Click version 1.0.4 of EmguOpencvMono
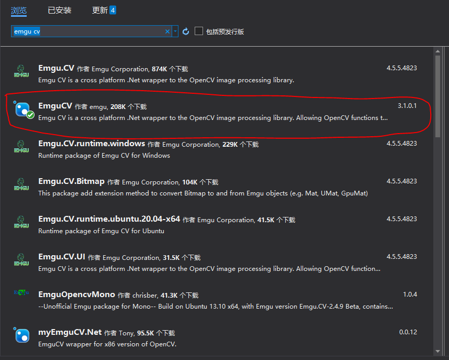The image size is (449, 360). (410, 294)
